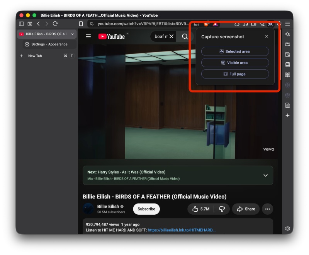Image resolution: width=309 pixels, height=255 pixels.
Task: Close the Capture screenshot popup
Action: coord(267,36)
